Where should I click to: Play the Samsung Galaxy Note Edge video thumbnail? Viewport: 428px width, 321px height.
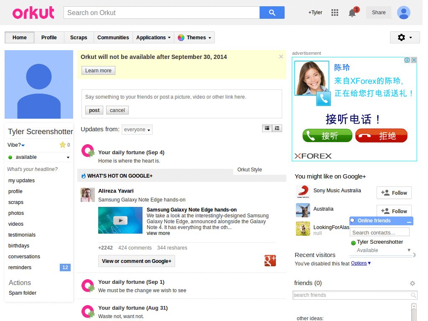tap(120, 220)
